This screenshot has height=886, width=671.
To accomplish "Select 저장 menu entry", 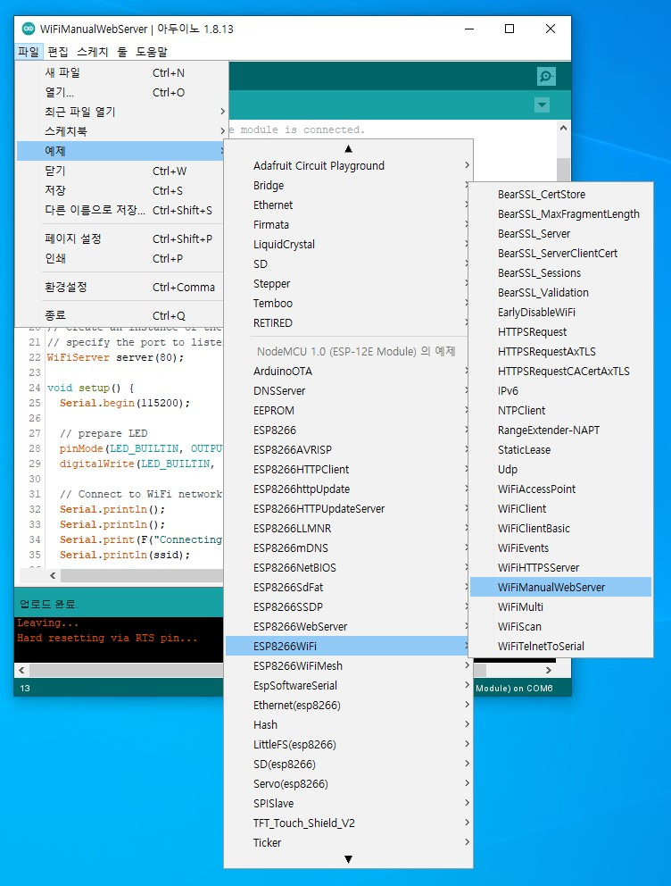I will pos(121,190).
